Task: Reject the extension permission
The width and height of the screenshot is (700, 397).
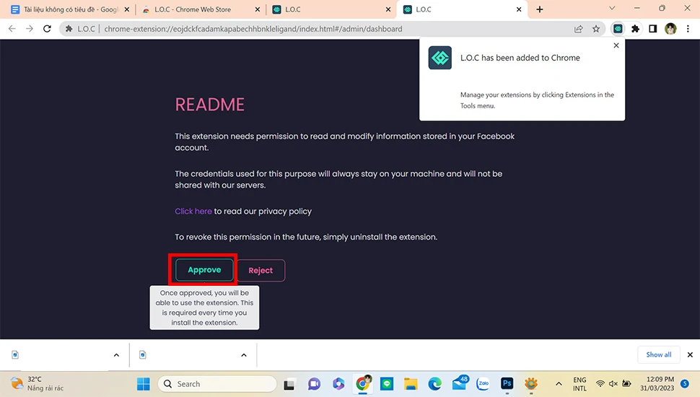Action: [261, 271]
